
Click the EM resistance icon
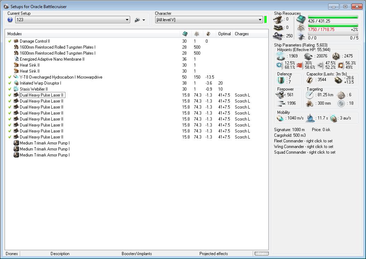point(279,65)
